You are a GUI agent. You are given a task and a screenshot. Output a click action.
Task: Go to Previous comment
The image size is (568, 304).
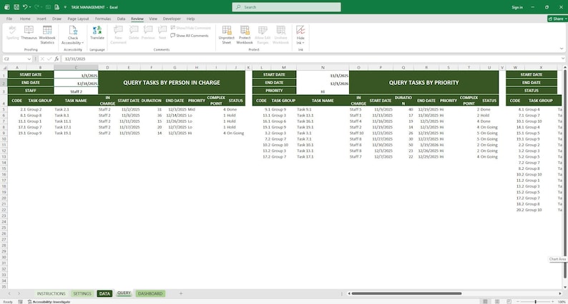[x=148, y=33]
